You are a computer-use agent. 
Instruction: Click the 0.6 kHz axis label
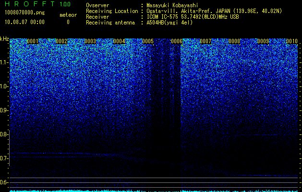[3, 182]
